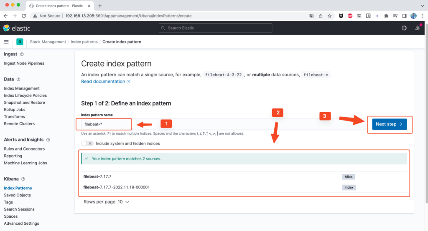The width and height of the screenshot is (428, 231).
Task: Click the Data section help icon
Action: 18,79
